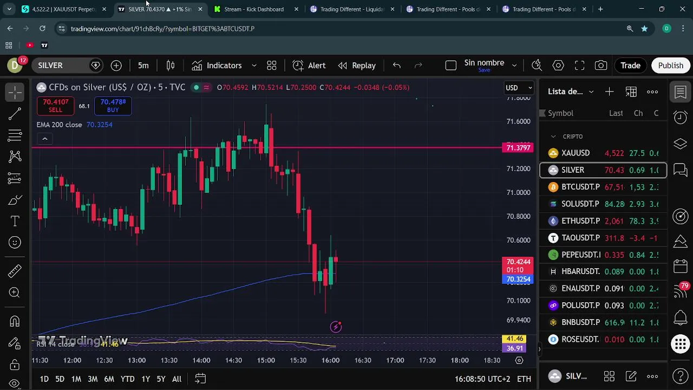Open the Indicators dialog
Viewport: 693px width, 390px height.
click(x=217, y=66)
